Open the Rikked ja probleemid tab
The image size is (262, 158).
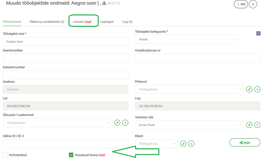47,22
